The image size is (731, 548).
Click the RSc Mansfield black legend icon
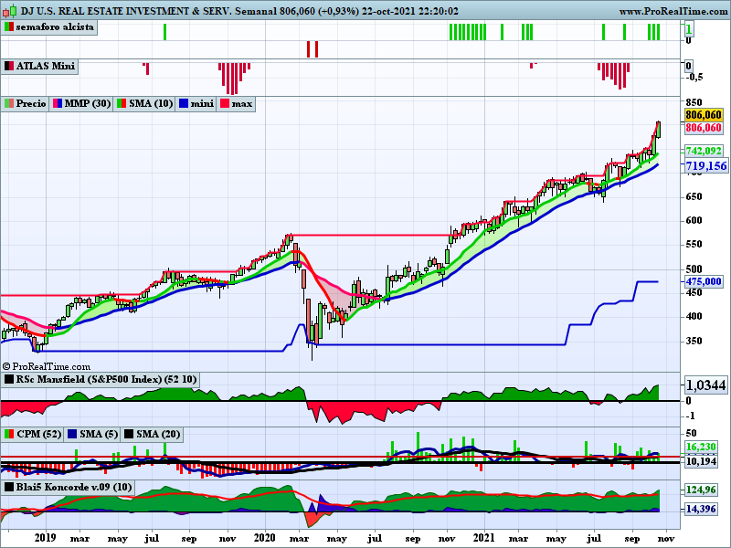(9, 379)
